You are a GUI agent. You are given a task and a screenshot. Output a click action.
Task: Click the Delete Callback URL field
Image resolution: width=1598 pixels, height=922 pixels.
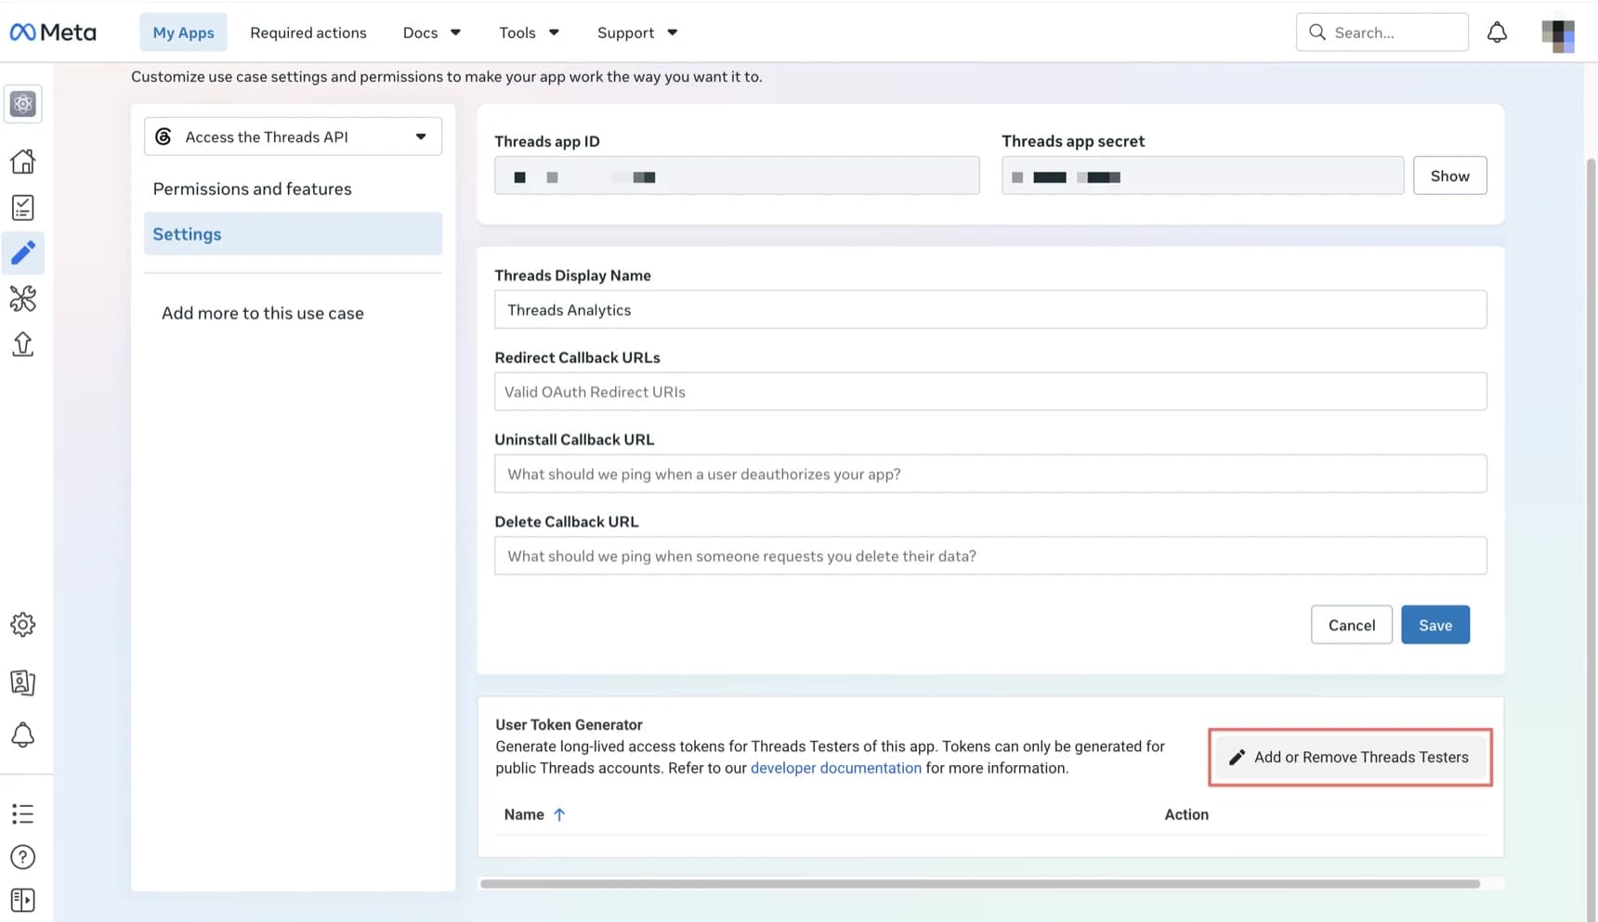pos(990,556)
